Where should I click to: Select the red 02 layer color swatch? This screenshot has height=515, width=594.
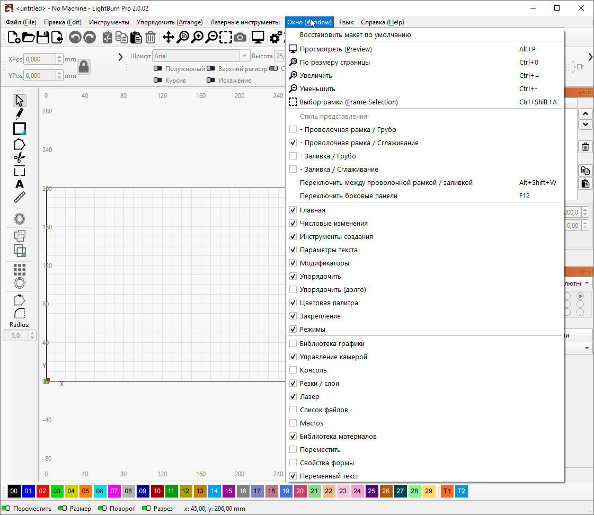43,491
